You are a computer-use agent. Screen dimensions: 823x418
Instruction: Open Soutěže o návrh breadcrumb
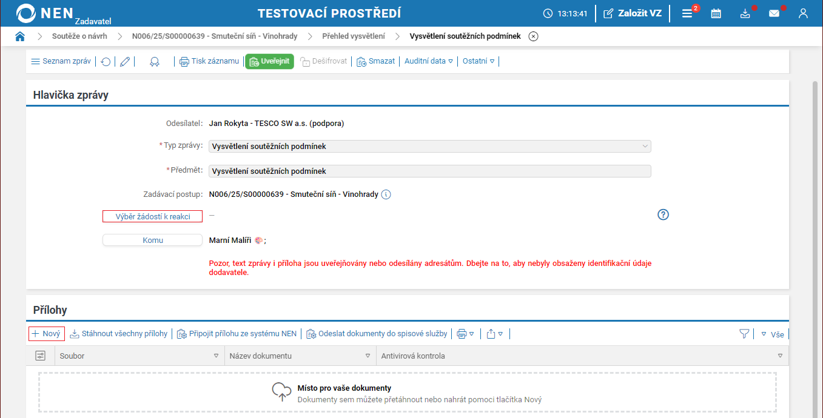[79, 36]
